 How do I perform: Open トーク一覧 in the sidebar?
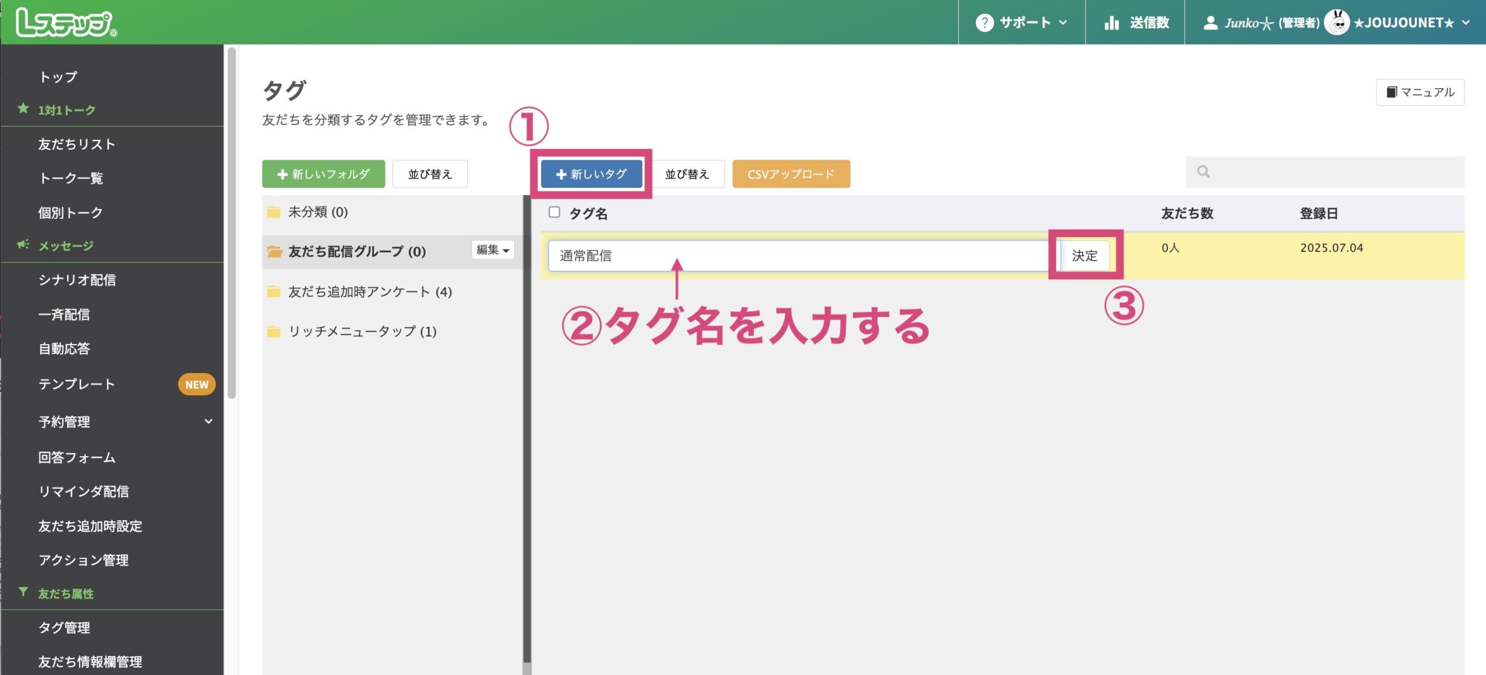[x=71, y=178]
